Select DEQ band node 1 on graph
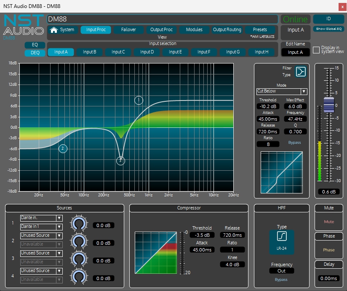 (139, 101)
